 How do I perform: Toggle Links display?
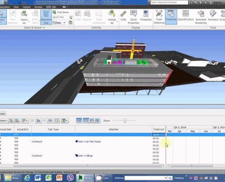123,15
